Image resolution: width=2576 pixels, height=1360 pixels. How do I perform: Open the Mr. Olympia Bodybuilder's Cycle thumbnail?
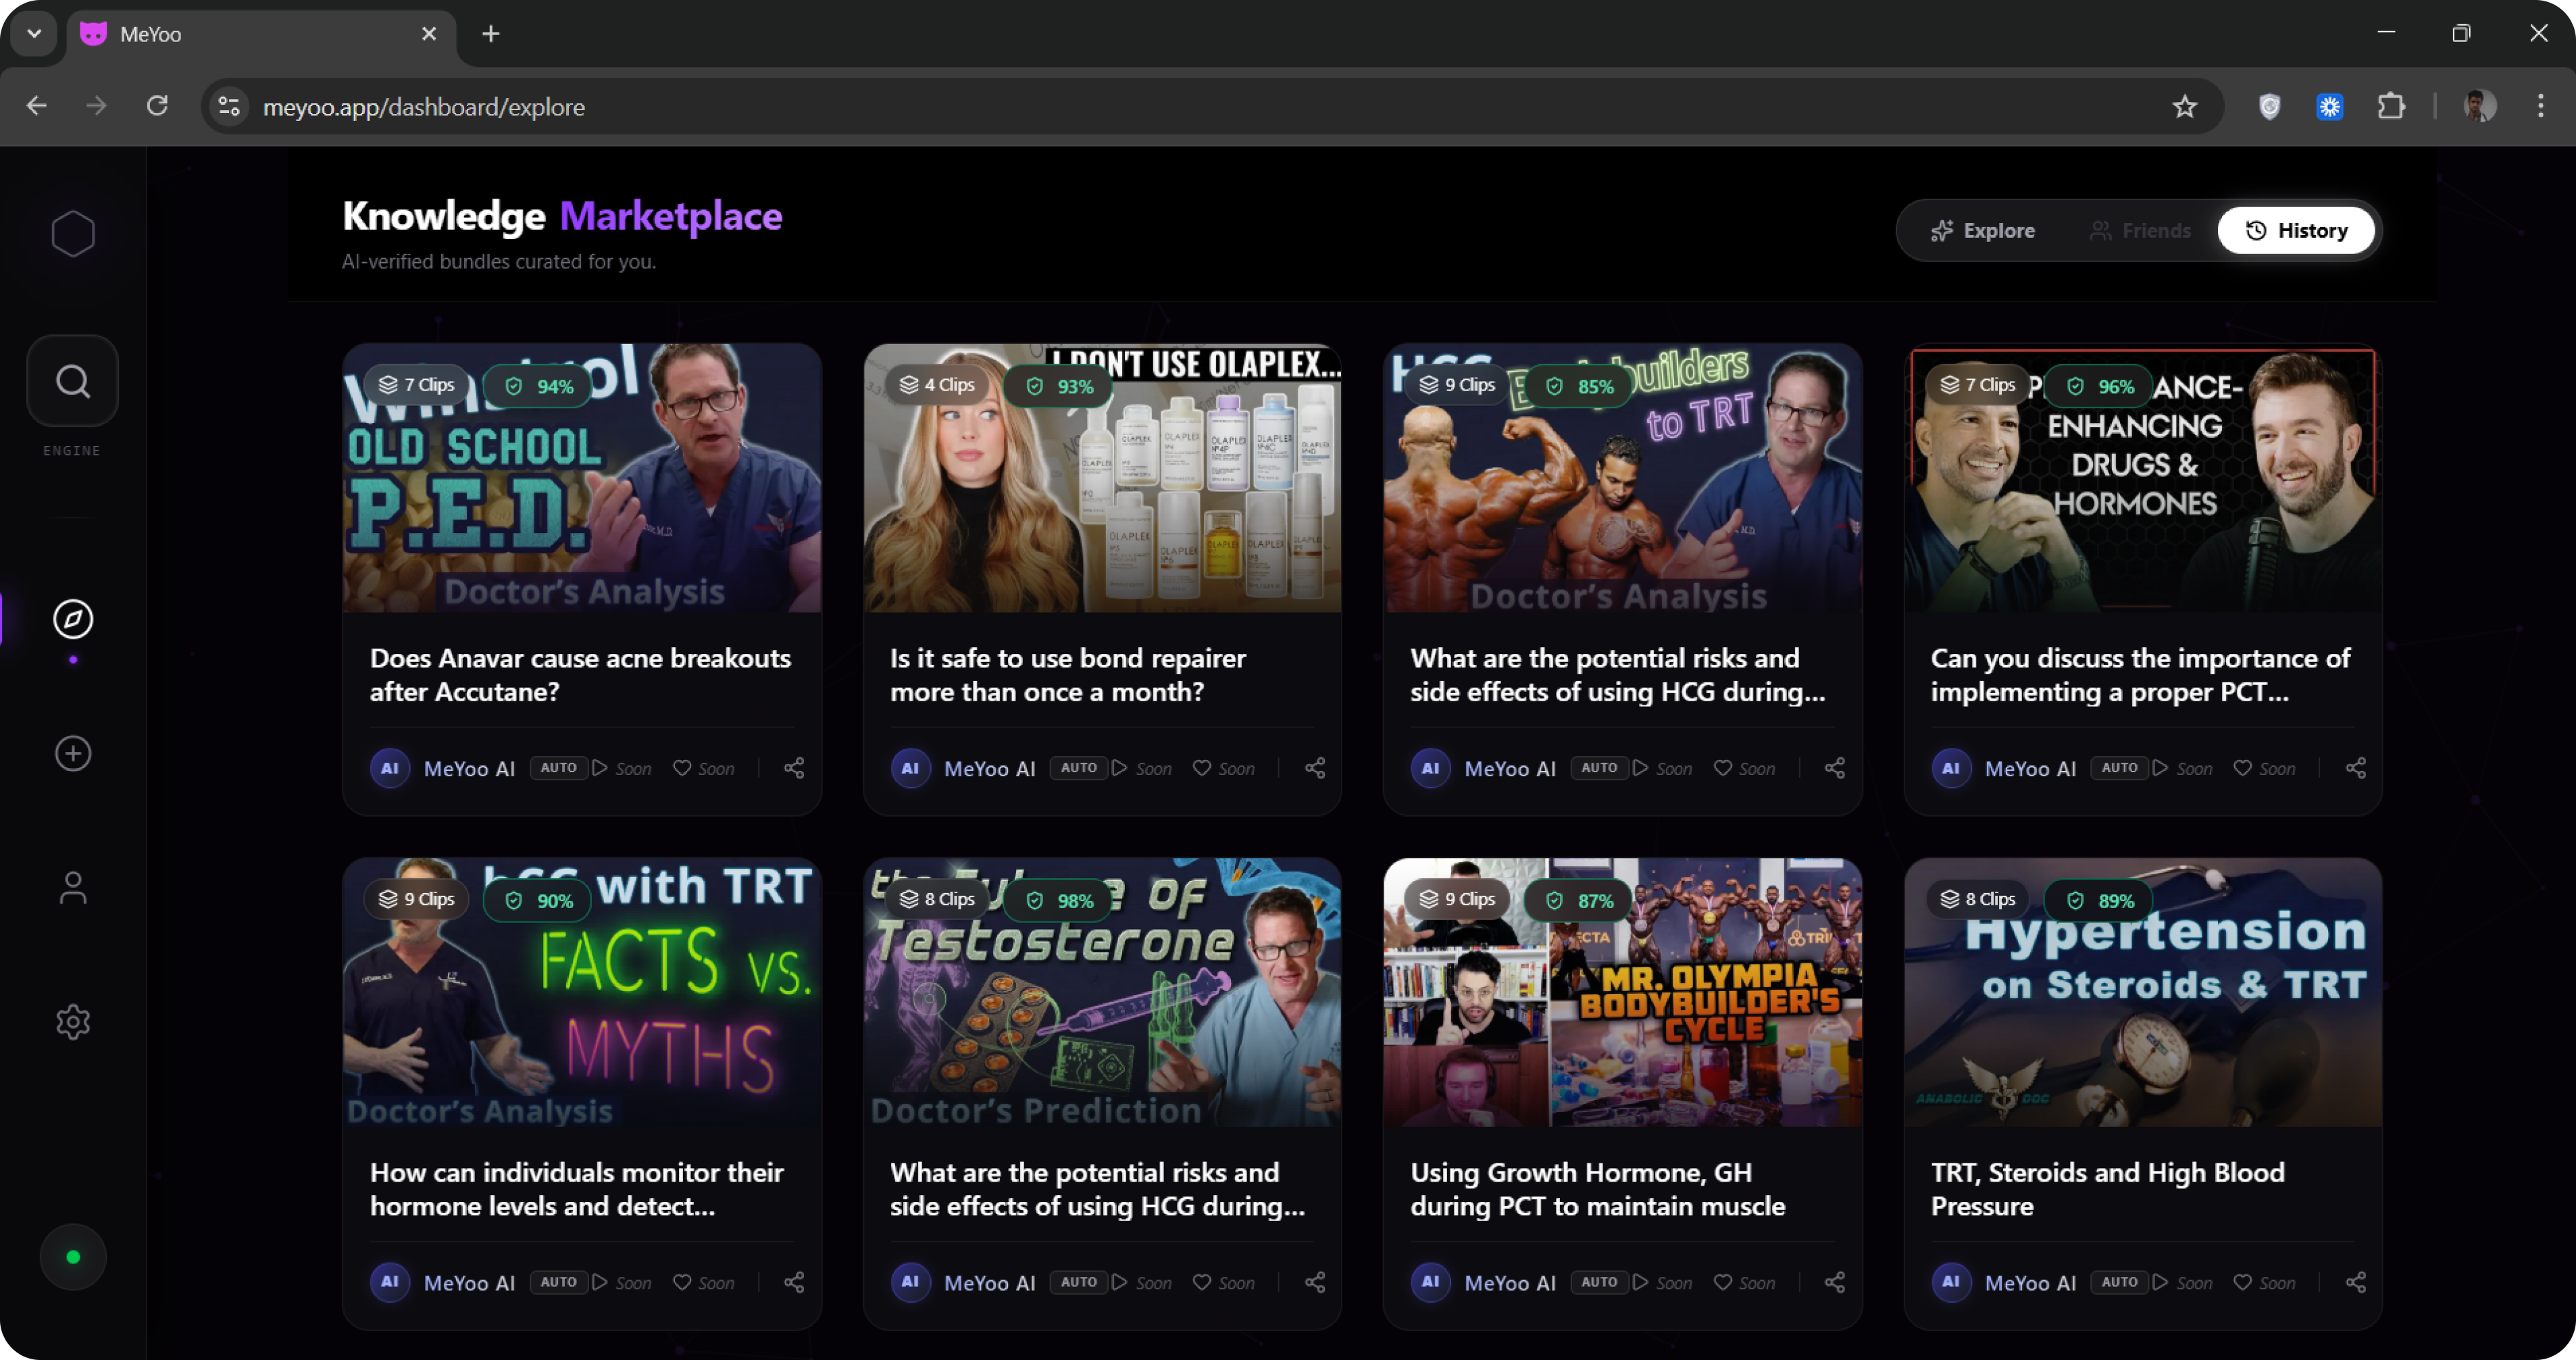(x=1622, y=1010)
